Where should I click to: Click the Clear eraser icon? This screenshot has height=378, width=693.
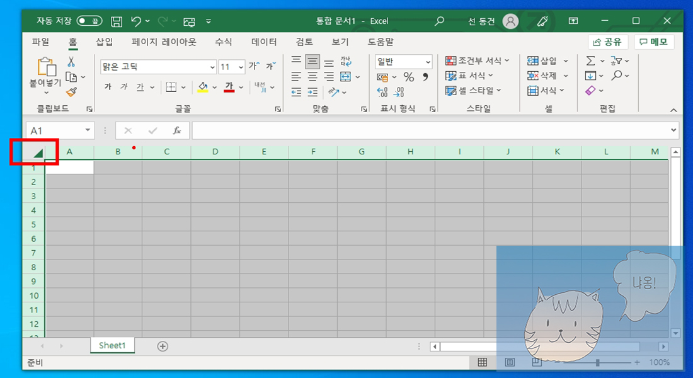coord(590,91)
